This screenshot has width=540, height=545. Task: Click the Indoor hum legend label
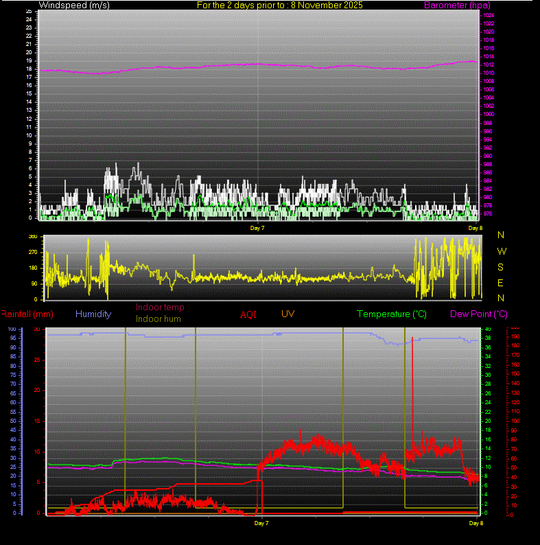pyautogui.click(x=160, y=318)
